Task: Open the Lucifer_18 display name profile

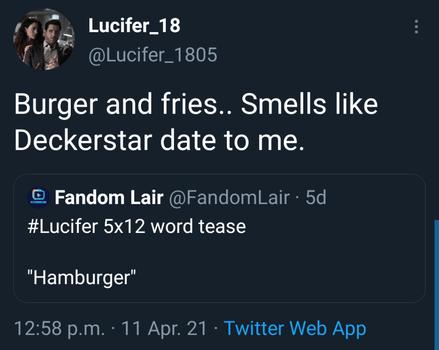Action: pos(134,26)
